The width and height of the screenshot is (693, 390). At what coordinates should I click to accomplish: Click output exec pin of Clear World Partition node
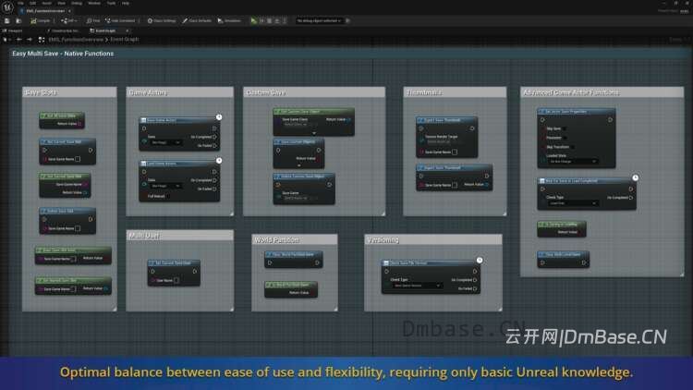click(x=317, y=262)
